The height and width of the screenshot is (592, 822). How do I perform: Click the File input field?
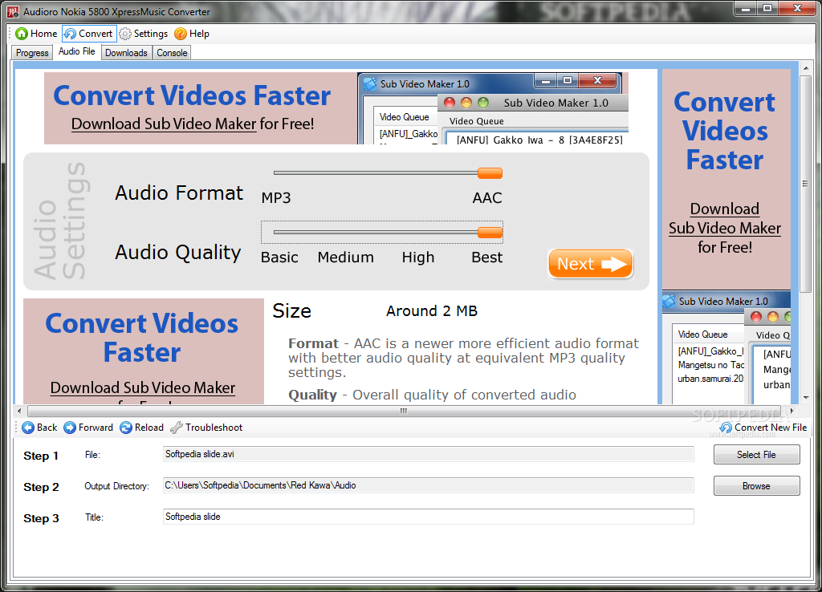(429, 454)
